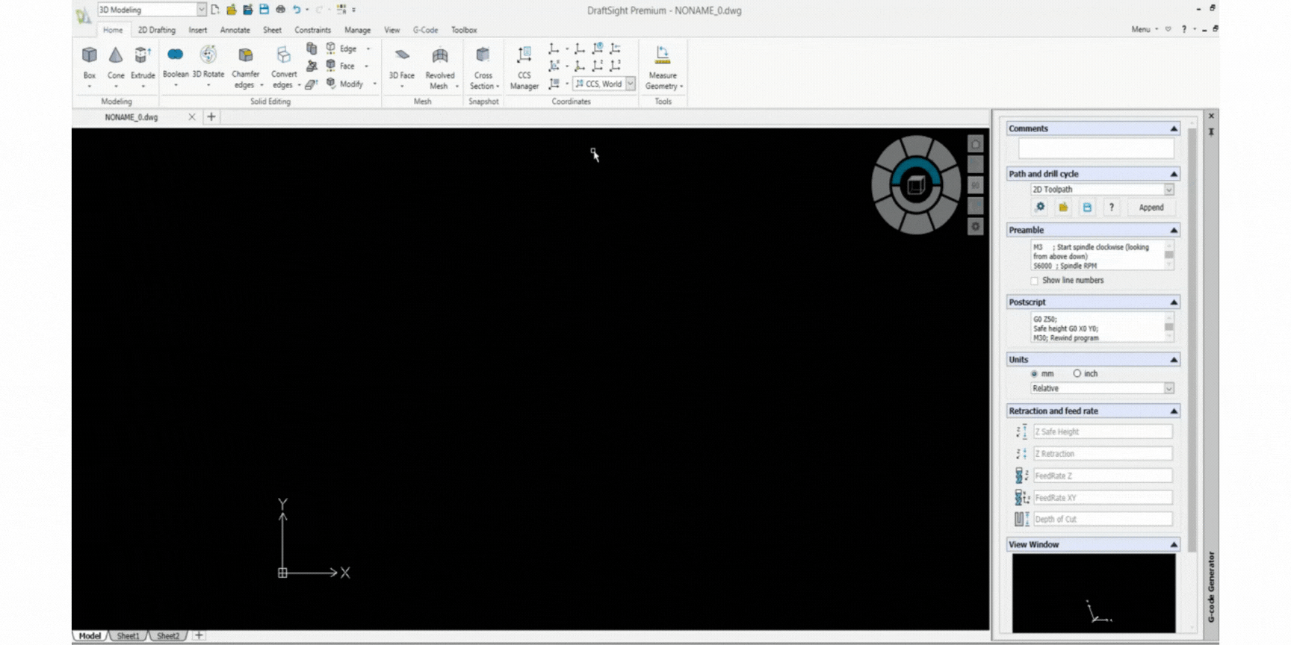Click the Z Retraction input field

1102,453
